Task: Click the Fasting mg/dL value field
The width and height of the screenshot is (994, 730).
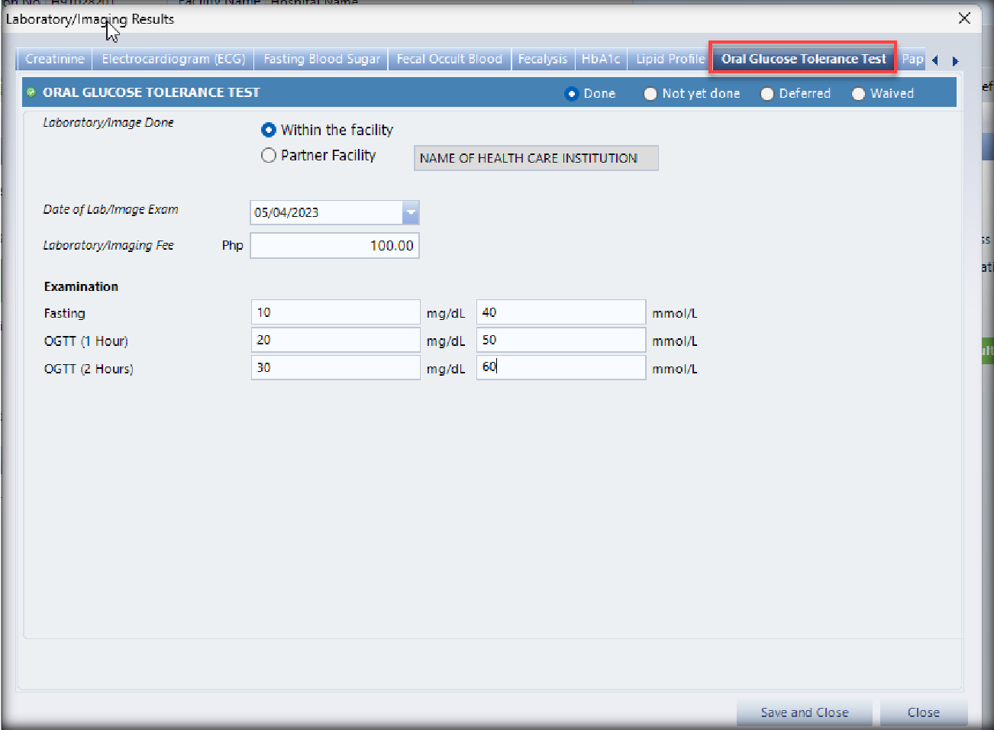Action: (335, 312)
